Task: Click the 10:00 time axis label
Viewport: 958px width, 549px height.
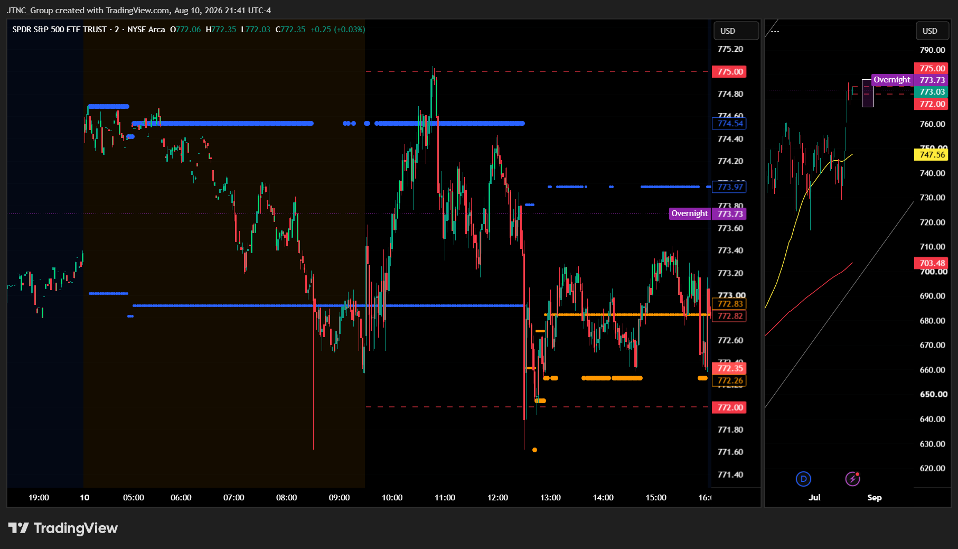Action: tap(392, 498)
